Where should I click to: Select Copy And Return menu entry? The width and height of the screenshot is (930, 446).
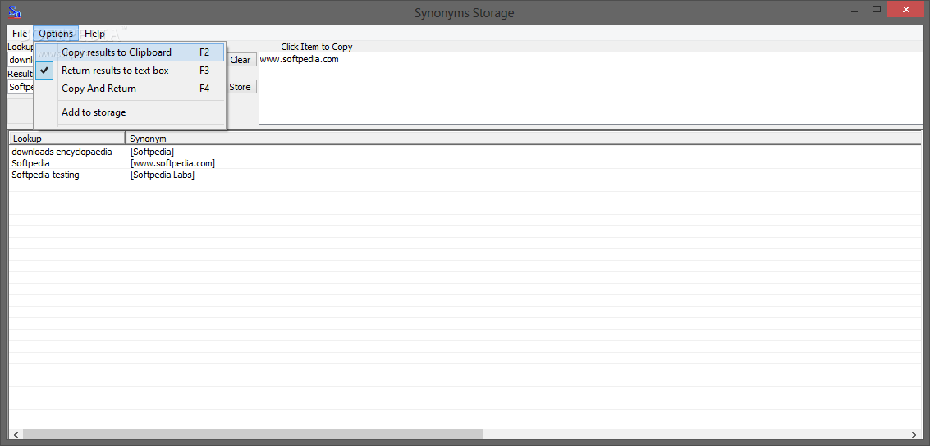click(x=130, y=89)
